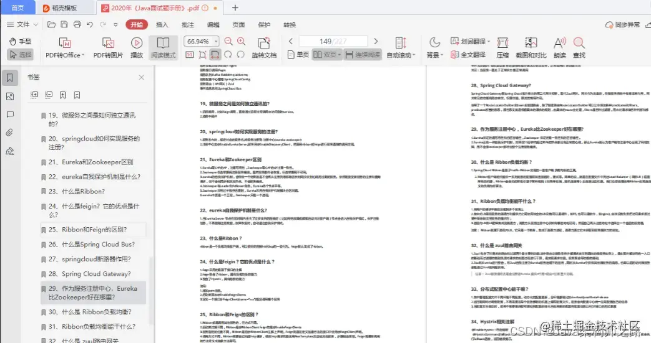Switch to the 保护 ribbon tab
The width and height of the screenshot is (651, 343).
(x=264, y=25)
